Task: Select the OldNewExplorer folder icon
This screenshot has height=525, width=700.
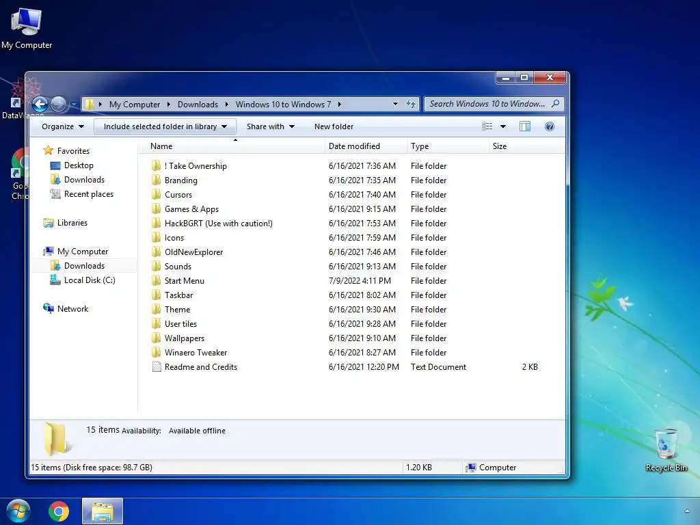Action: coord(156,252)
